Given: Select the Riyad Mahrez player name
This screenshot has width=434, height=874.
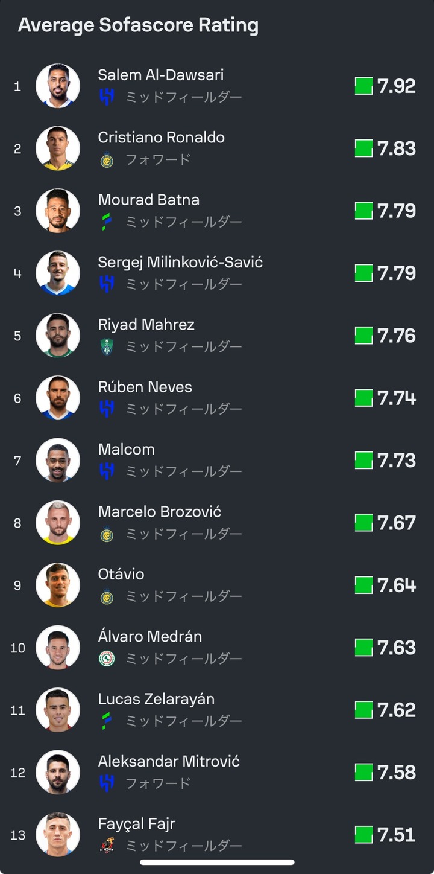Looking at the screenshot, I should coord(146,325).
